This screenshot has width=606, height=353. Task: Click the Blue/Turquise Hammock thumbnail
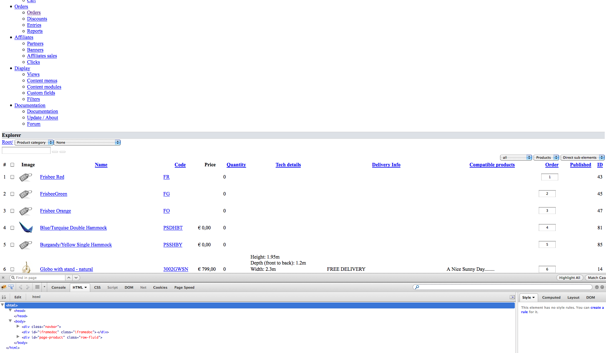coord(26,227)
